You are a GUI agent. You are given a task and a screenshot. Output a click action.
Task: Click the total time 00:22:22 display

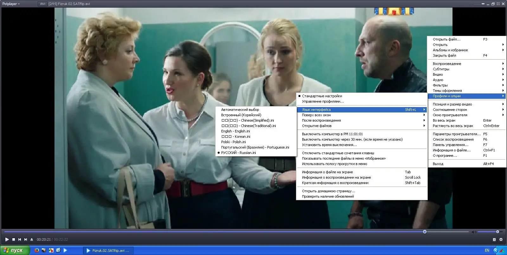tap(61, 239)
